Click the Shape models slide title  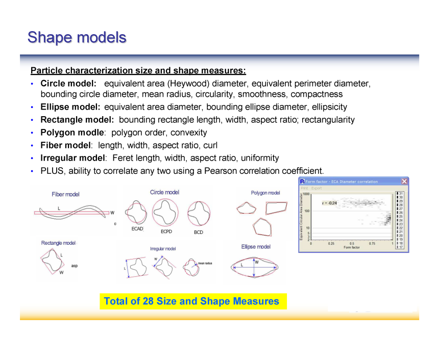tap(77, 37)
